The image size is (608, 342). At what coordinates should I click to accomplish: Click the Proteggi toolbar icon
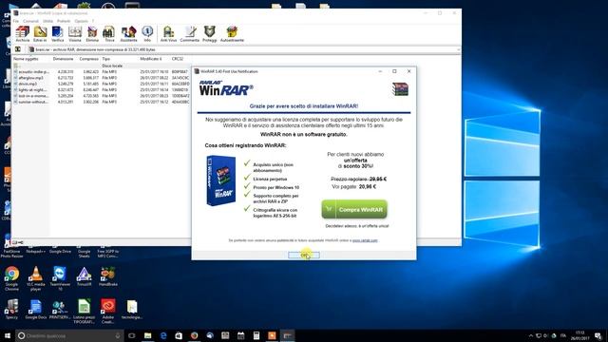209,34
